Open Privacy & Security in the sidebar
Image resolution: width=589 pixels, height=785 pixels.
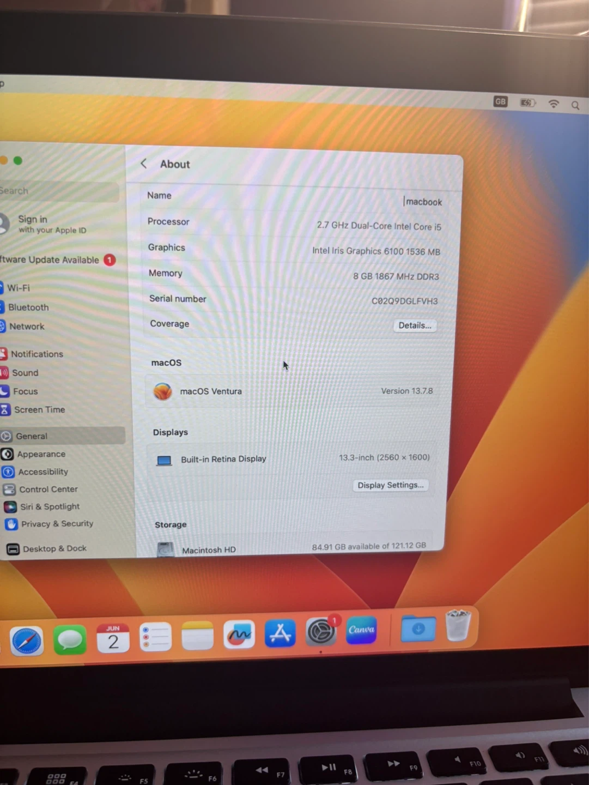pos(57,524)
